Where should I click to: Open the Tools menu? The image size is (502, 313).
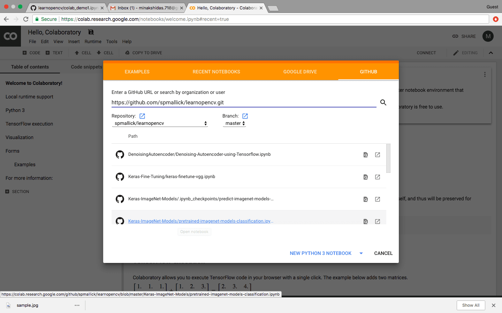pos(112,41)
